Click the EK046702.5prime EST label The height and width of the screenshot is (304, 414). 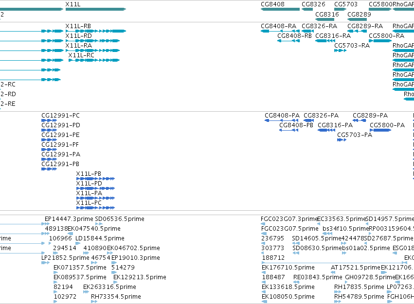(133, 248)
